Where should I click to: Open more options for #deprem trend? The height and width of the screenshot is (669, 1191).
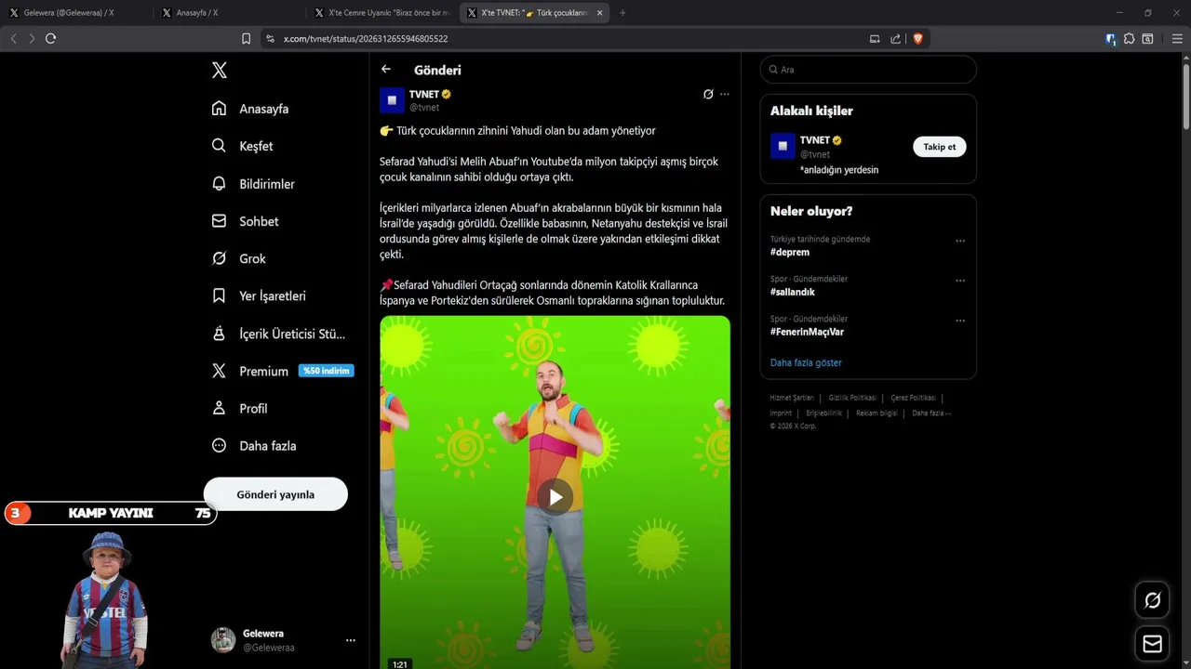[960, 241]
